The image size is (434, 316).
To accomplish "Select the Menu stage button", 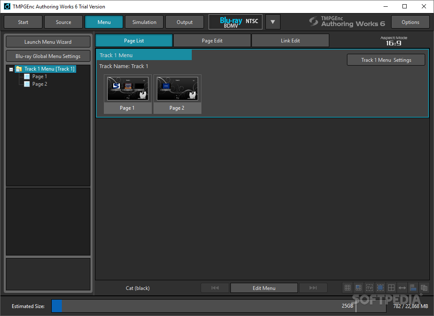I will pyautogui.click(x=104, y=22).
